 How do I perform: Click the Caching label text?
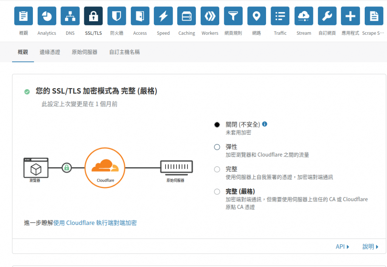pos(187,33)
